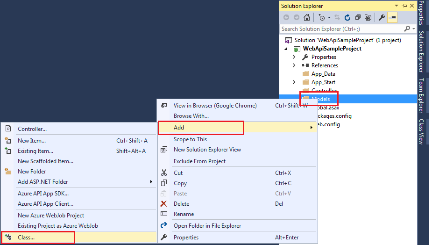Toggle Show All Files icon
The width and height of the screenshot is (432, 245).
pyautogui.click(x=368, y=17)
